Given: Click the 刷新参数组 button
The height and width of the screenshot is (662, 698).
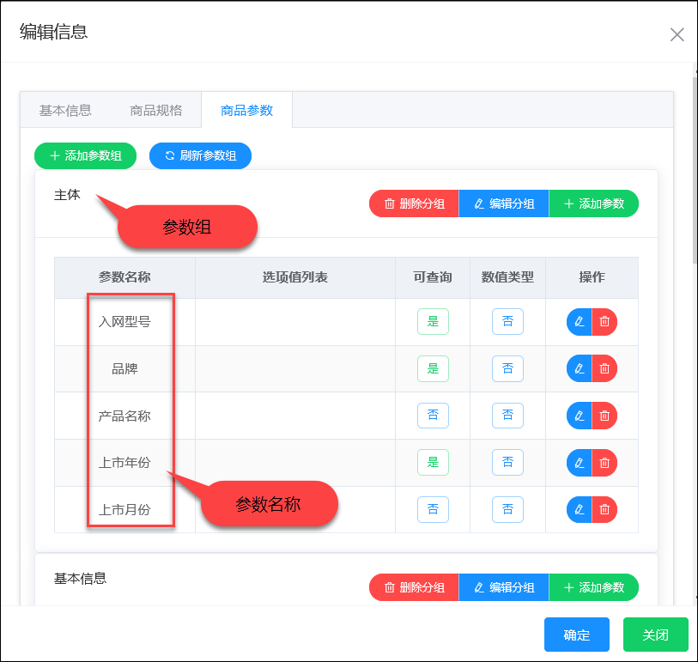Looking at the screenshot, I should pyautogui.click(x=200, y=155).
